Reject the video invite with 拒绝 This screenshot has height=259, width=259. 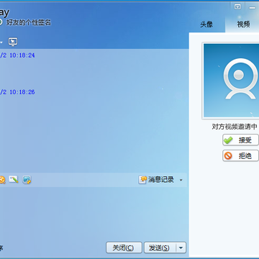[x=240, y=155]
